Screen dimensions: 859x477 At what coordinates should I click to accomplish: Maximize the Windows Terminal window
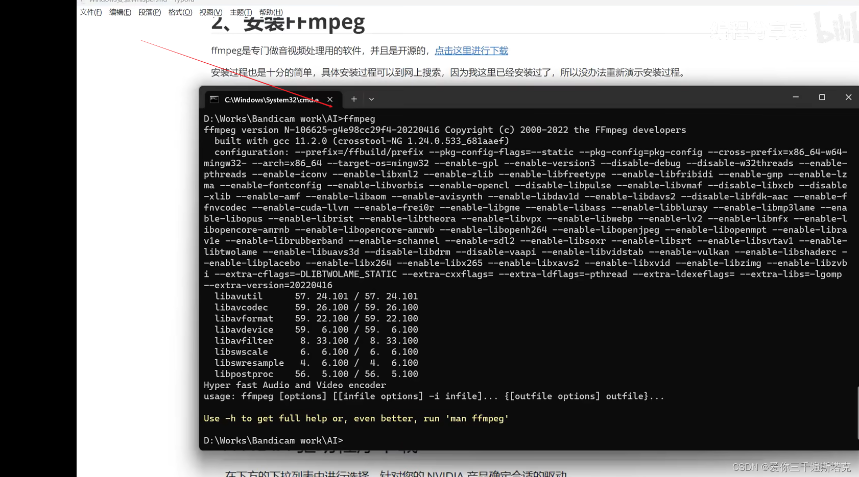point(822,97)
